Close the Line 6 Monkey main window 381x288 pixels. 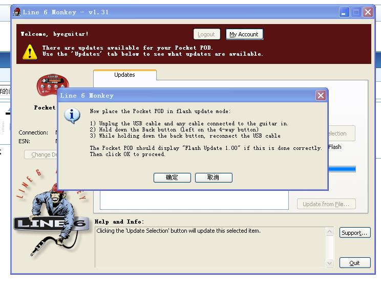pos(368,12)
